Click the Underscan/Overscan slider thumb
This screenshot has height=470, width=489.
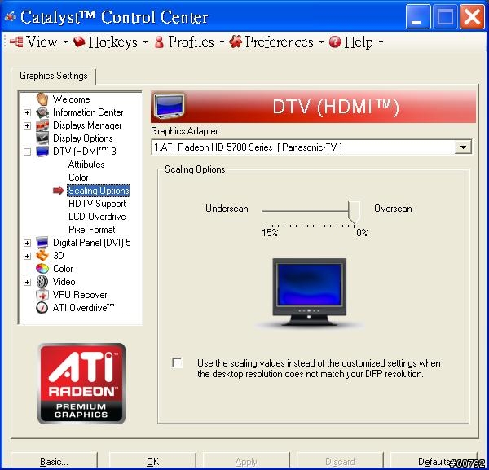pos(355,212)
